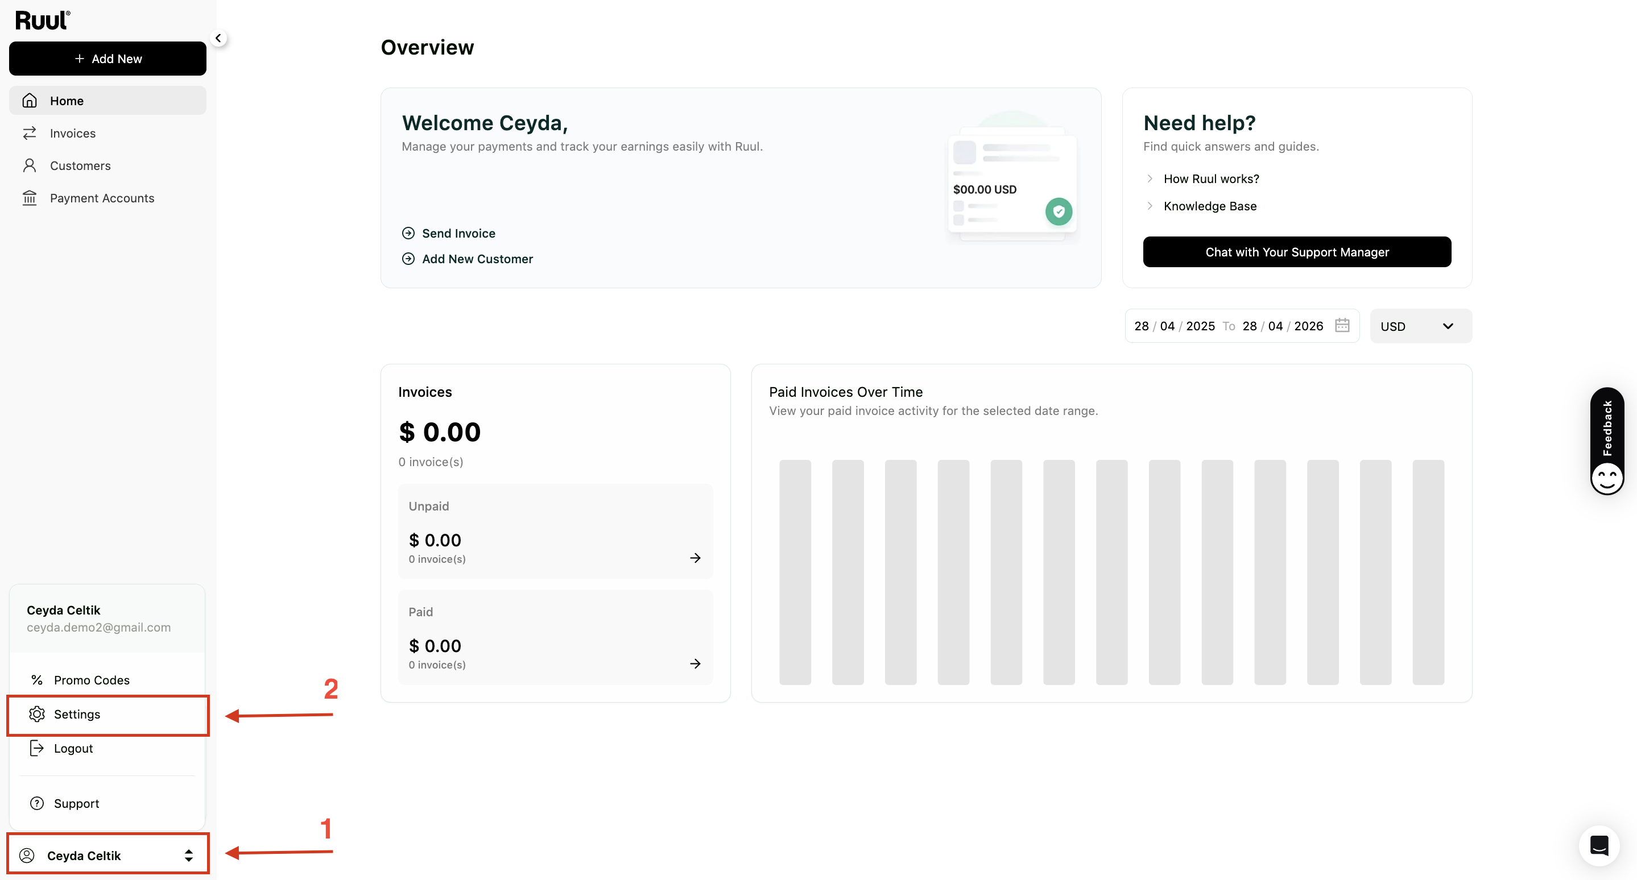Expand chevron beside Knowledge Base
This screenshot has width=1637, height=880.
point(1150,206)
